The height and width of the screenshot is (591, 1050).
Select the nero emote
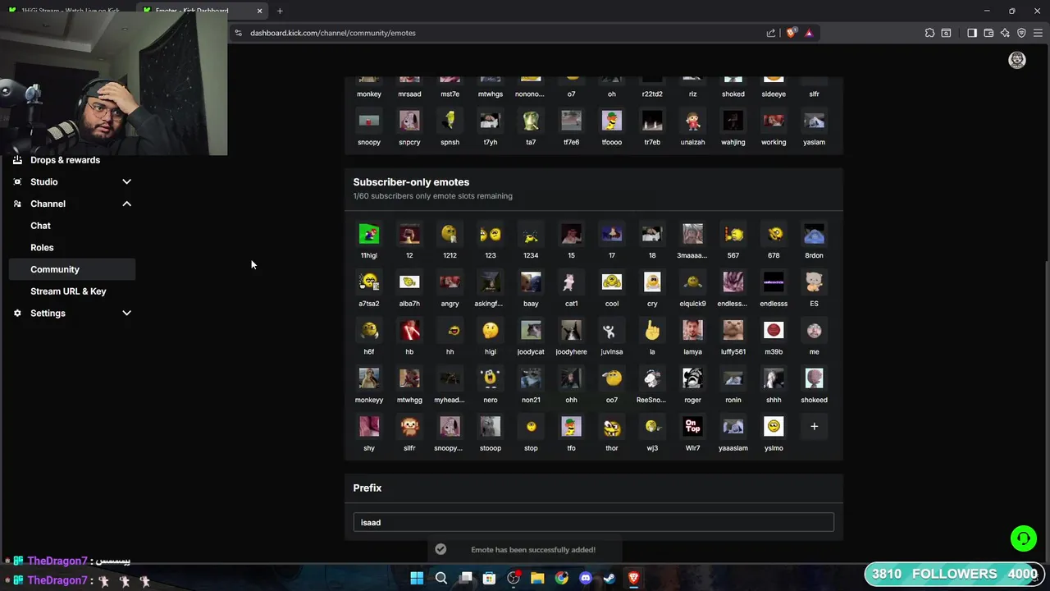(491, 379)
